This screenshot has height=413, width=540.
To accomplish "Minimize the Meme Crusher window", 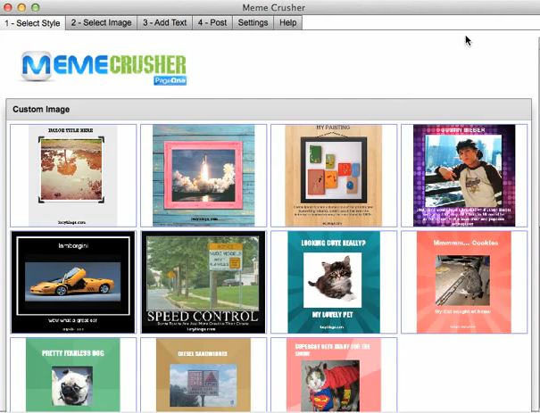I will point(21,7).
